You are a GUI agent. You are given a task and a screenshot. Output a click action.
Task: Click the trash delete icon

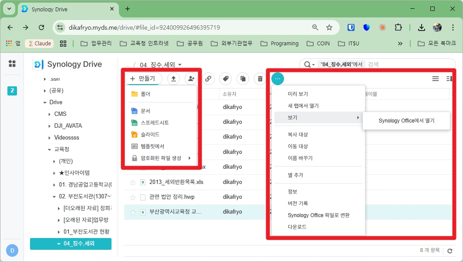(x=259, y=78)
